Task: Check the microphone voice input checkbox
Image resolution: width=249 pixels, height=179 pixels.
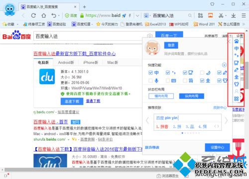Action: tap(150, 81)
